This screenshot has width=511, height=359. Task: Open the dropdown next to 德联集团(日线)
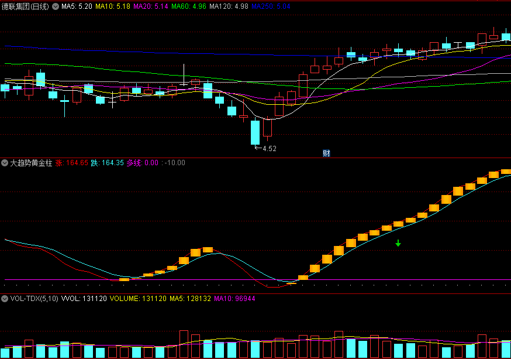56,6
